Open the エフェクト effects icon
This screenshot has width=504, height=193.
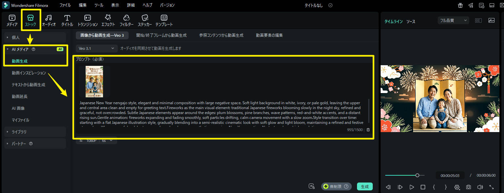pyautogui.click(x=108, y=20)
